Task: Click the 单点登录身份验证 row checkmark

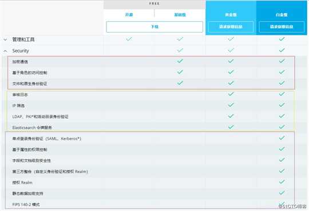Action: [282, 138]
